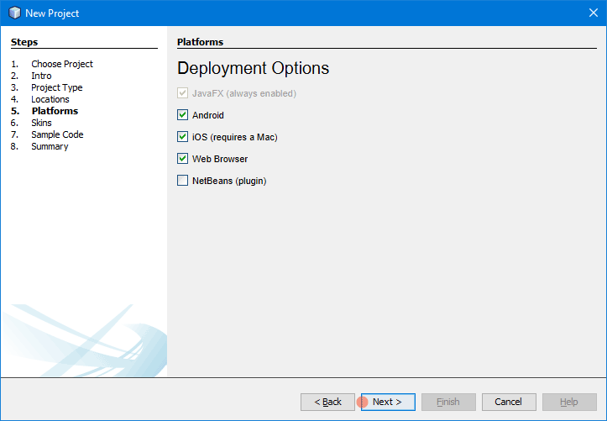
Task: Select the Choose Project step
Action: [x=62, y=64]
